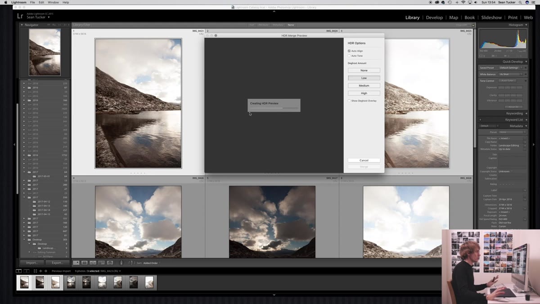The width and height of the screenshot is (540, 304).
Task: Switch to Book module
Action: click(x=469, y=18)
